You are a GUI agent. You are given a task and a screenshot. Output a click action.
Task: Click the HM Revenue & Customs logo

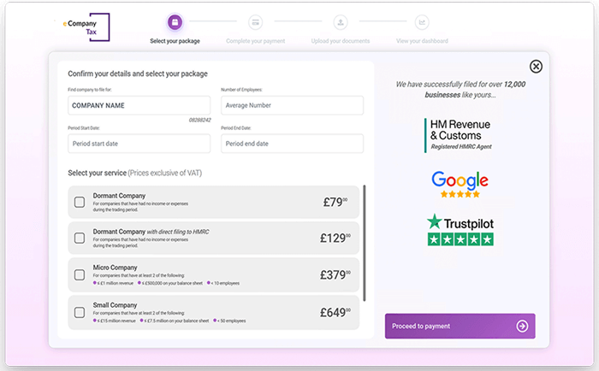458,135
